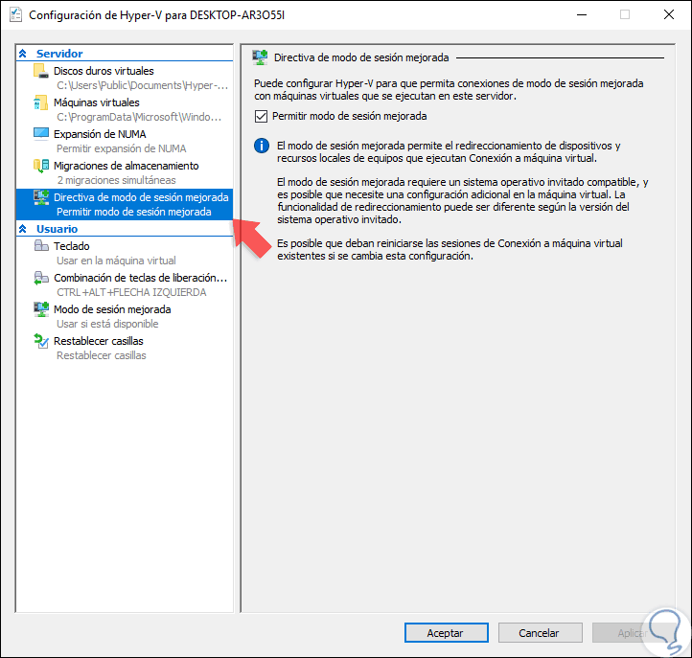Click the Modo de sesión mejorada icon under Usuario

tap(41, 309)
